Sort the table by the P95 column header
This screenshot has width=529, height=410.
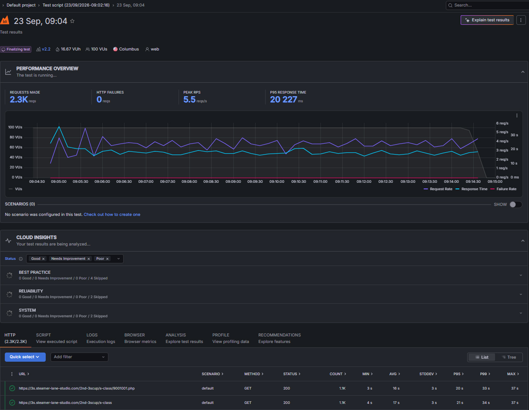coord(458,374)
